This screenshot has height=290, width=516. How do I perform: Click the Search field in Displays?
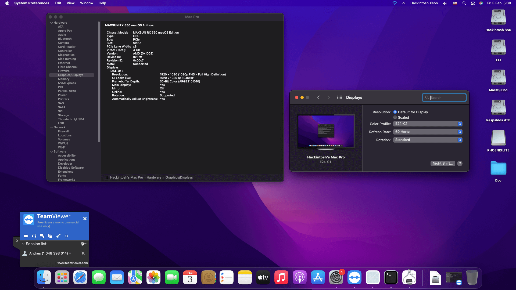(x=444, y=97)
